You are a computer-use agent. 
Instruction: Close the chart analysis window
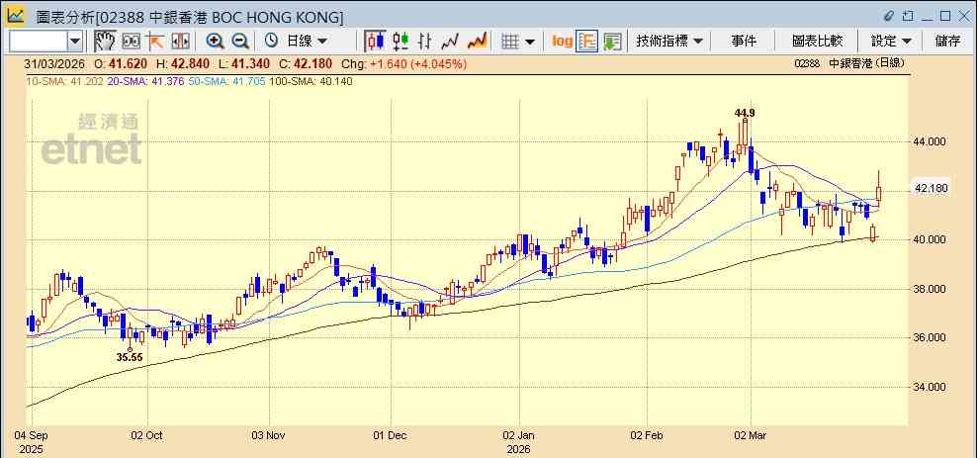(x=963, y=16)
